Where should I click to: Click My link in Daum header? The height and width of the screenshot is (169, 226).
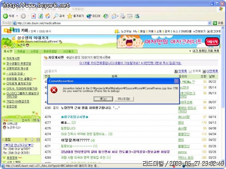coord(135,32)
